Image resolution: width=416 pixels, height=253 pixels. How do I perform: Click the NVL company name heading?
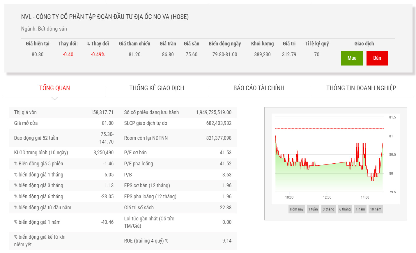coord(105,17)
